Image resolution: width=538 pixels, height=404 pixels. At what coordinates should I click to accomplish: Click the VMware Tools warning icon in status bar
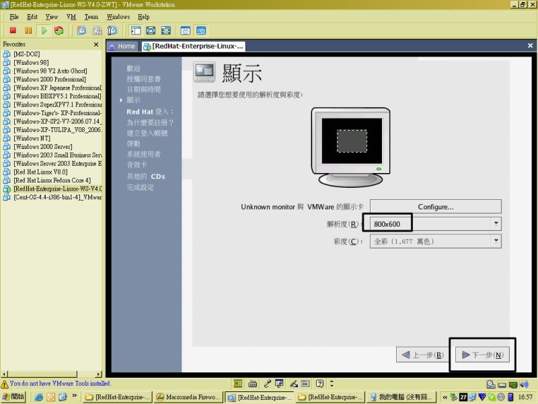point(5,384)
